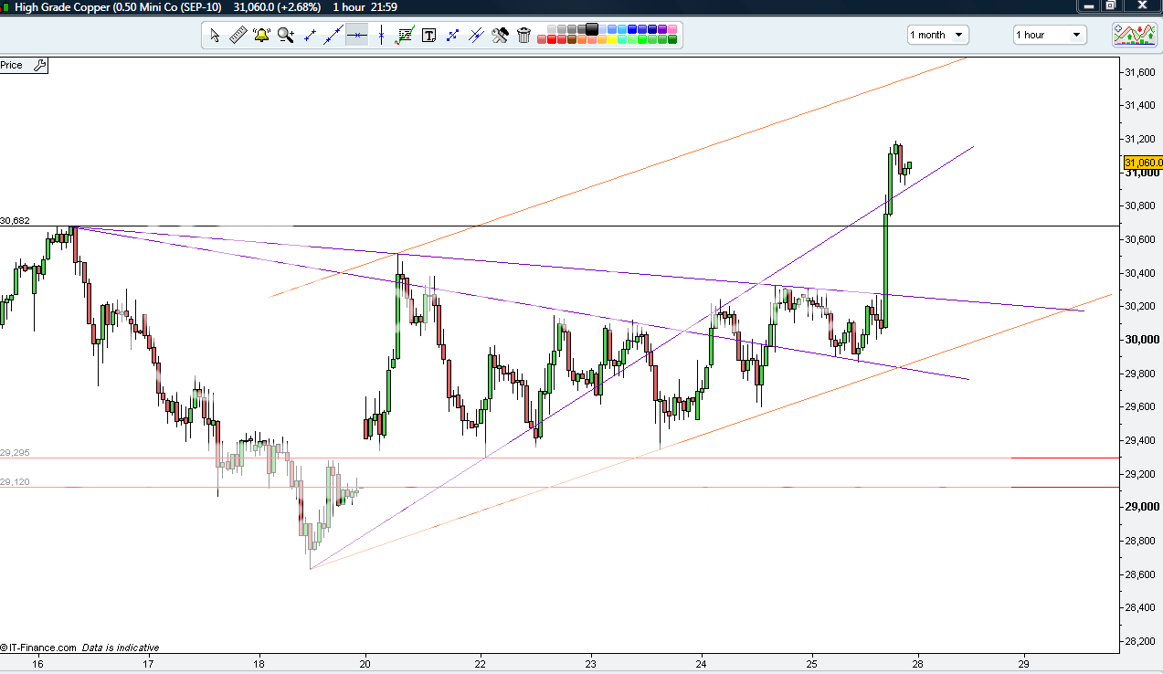The width and height of the screenshot is (1163, 674).
Task: Select the dashed diagonal arrow tool
Action: tap(452, 35)
